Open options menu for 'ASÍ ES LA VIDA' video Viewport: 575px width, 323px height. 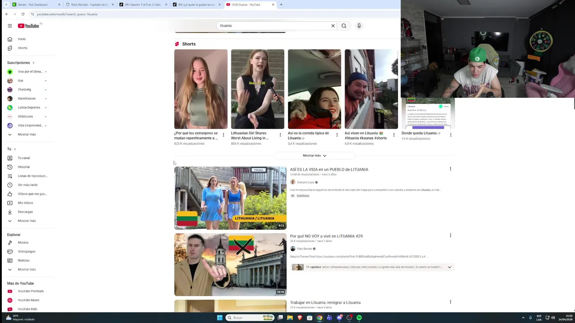click(450, 169)
